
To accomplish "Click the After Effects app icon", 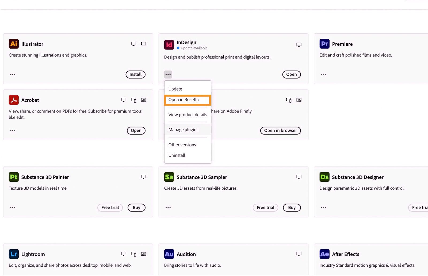I will pyautogui.click(x=324, y=254).
